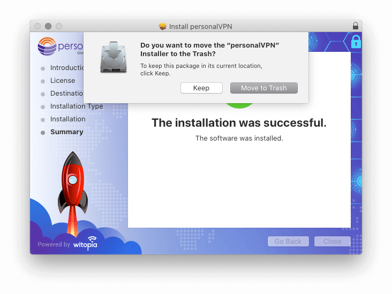
Task: Click the "installation was successful" heading
Action: click(x=239, y=123)
